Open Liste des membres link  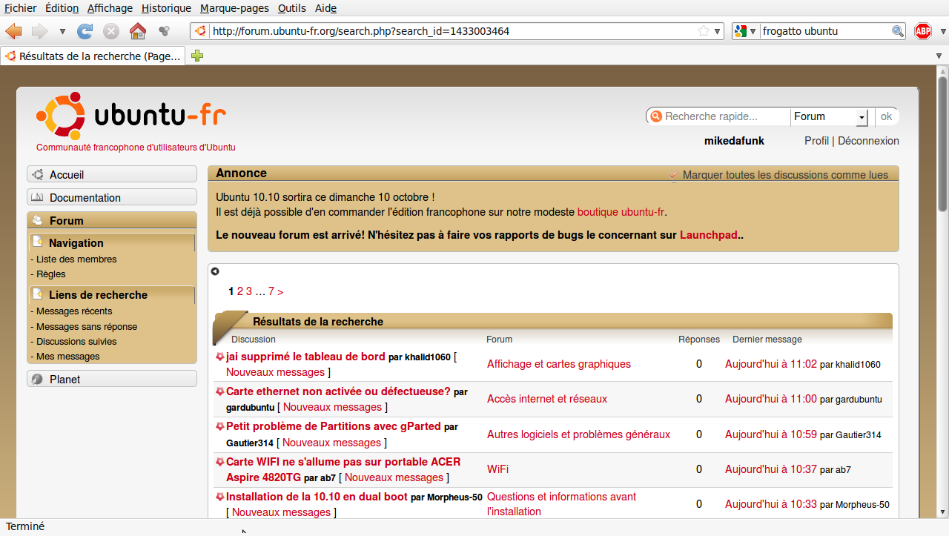[76, 259]
